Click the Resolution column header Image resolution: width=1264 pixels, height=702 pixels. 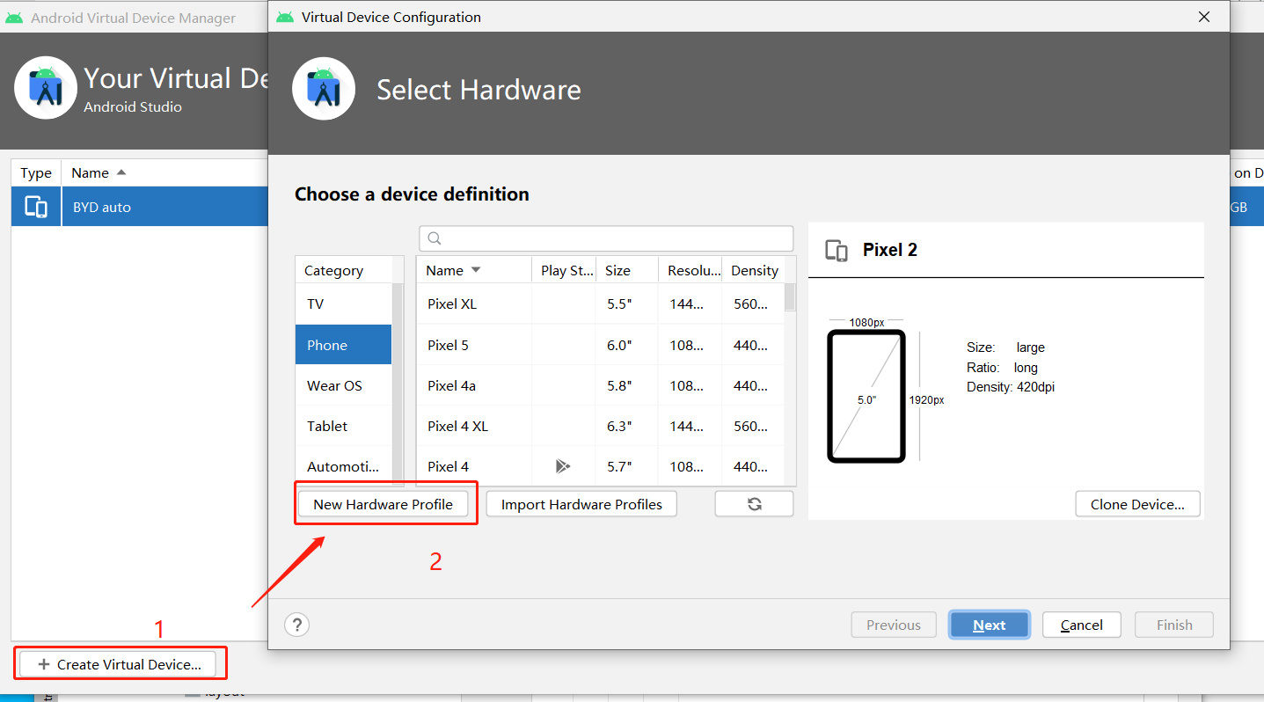pos(690,270)
